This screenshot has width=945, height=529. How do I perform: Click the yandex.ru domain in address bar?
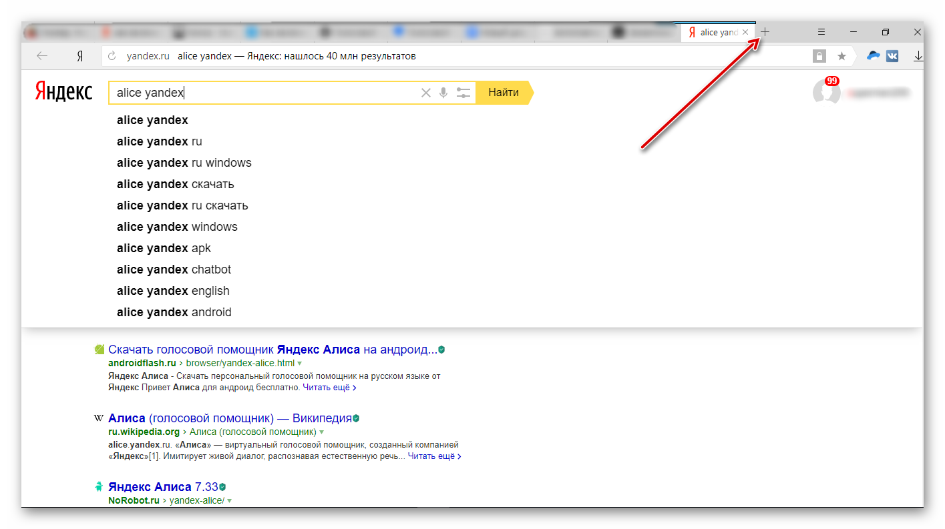click(x=148, y=56)
